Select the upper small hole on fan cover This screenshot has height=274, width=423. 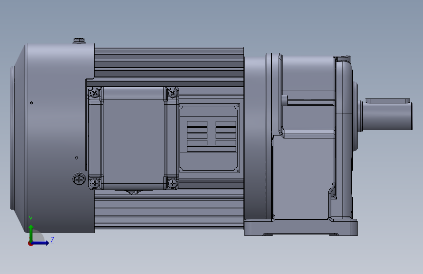coord(31,103)
